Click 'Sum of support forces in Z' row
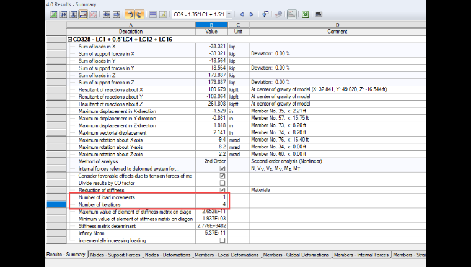This screenshot has width=471, height=267. click(235, 82)
